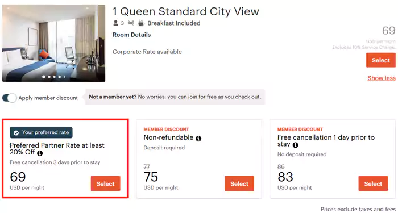Collapse rates with the Show less link
Viewport: 398px width, 213px height.
point(382,78)
